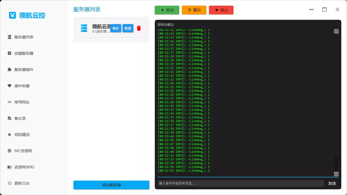Click the console scroll-down arrow

[x=336, y=174]
